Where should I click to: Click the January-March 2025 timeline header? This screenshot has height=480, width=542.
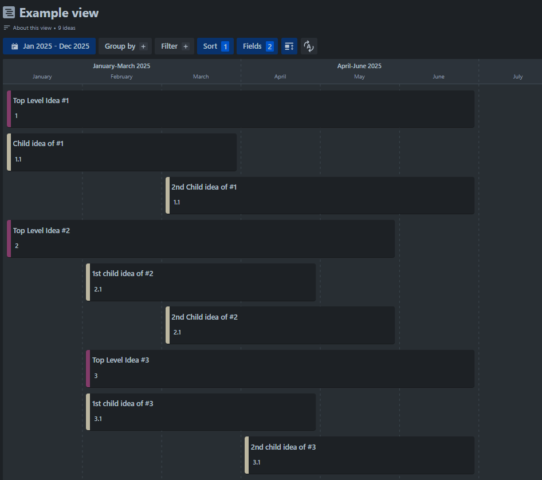(x=121, y=66)
